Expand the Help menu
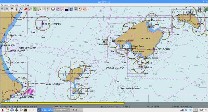Image resolution: width=208 pixels, height=112 pixels. tap(27, 5)
